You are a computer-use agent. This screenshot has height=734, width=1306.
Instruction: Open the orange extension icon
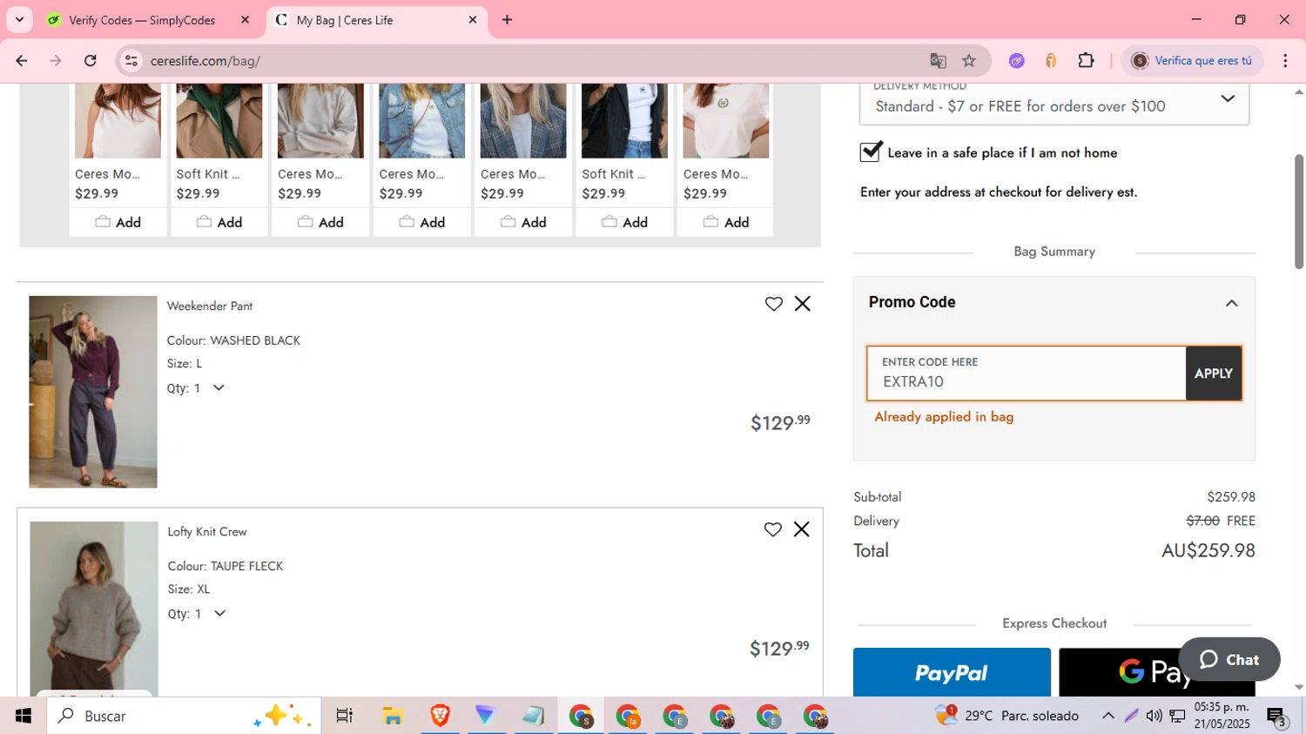(x=1051, y=61)
